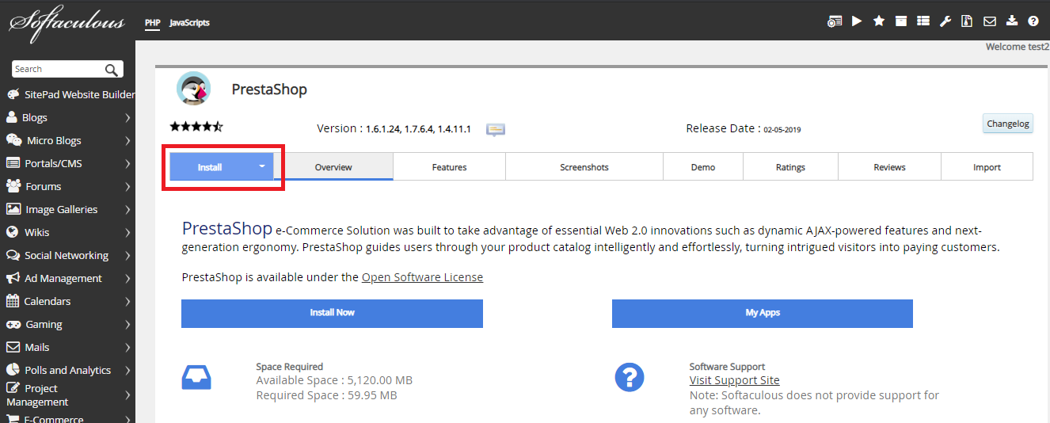Expand the Social Networking chevron
The height and width of the screenshot is (423, 1050).
pos(127,255)
